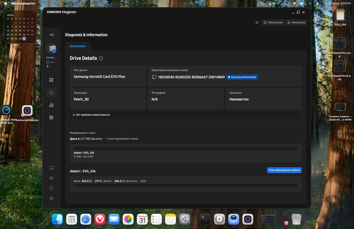This screenshot has height=229, width=354.
Task: Open Notes in the Dock
Action: [x=171, y=219]
